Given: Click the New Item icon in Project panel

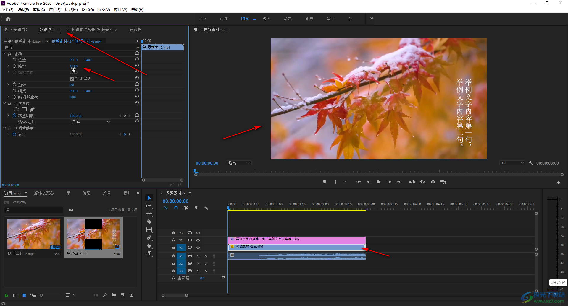Looking at the screenshot, I should (123, 295).
